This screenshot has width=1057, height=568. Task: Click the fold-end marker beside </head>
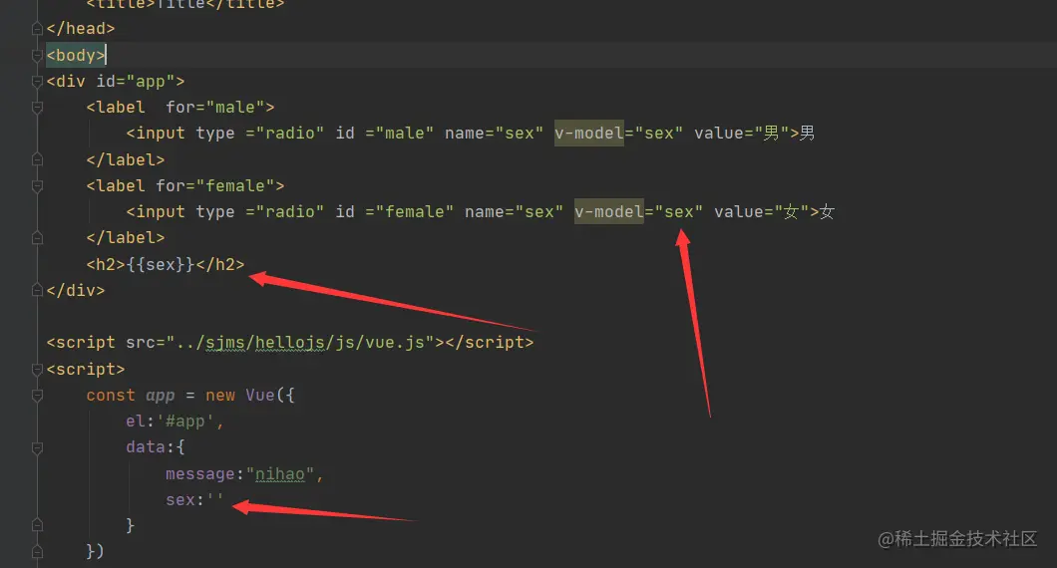pyautogui.click(x=38, y=29)
